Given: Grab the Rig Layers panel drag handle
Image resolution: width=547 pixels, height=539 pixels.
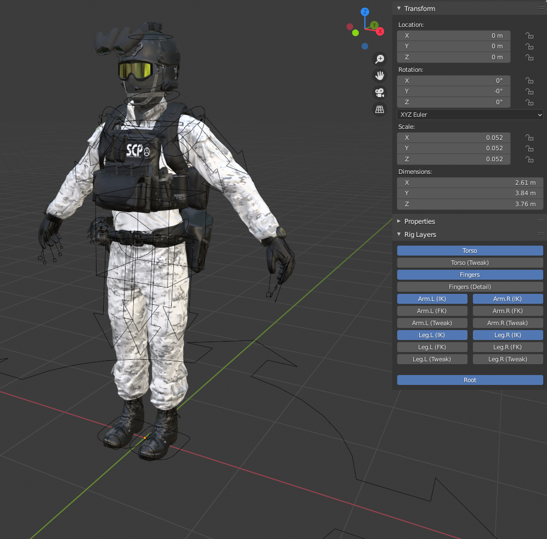Looking at the screenshot, I should coord(541,234).
